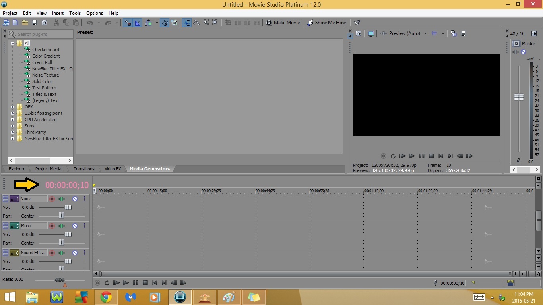543x305 pixels.
Task: Click Record on timeline transport bar
Action: (x=97, y=283)
